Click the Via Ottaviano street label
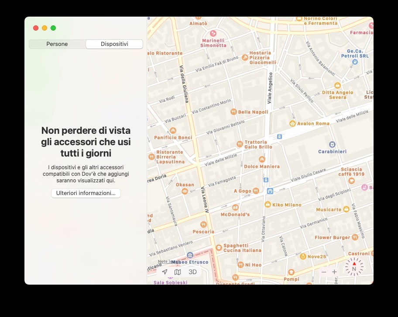Viewport: 398px width, 317px height. [x=263, y=229]
